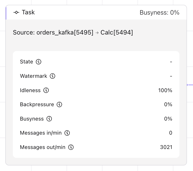Click the Messages in/min info icon
The image size is (193, 171).
coord(67,133)
